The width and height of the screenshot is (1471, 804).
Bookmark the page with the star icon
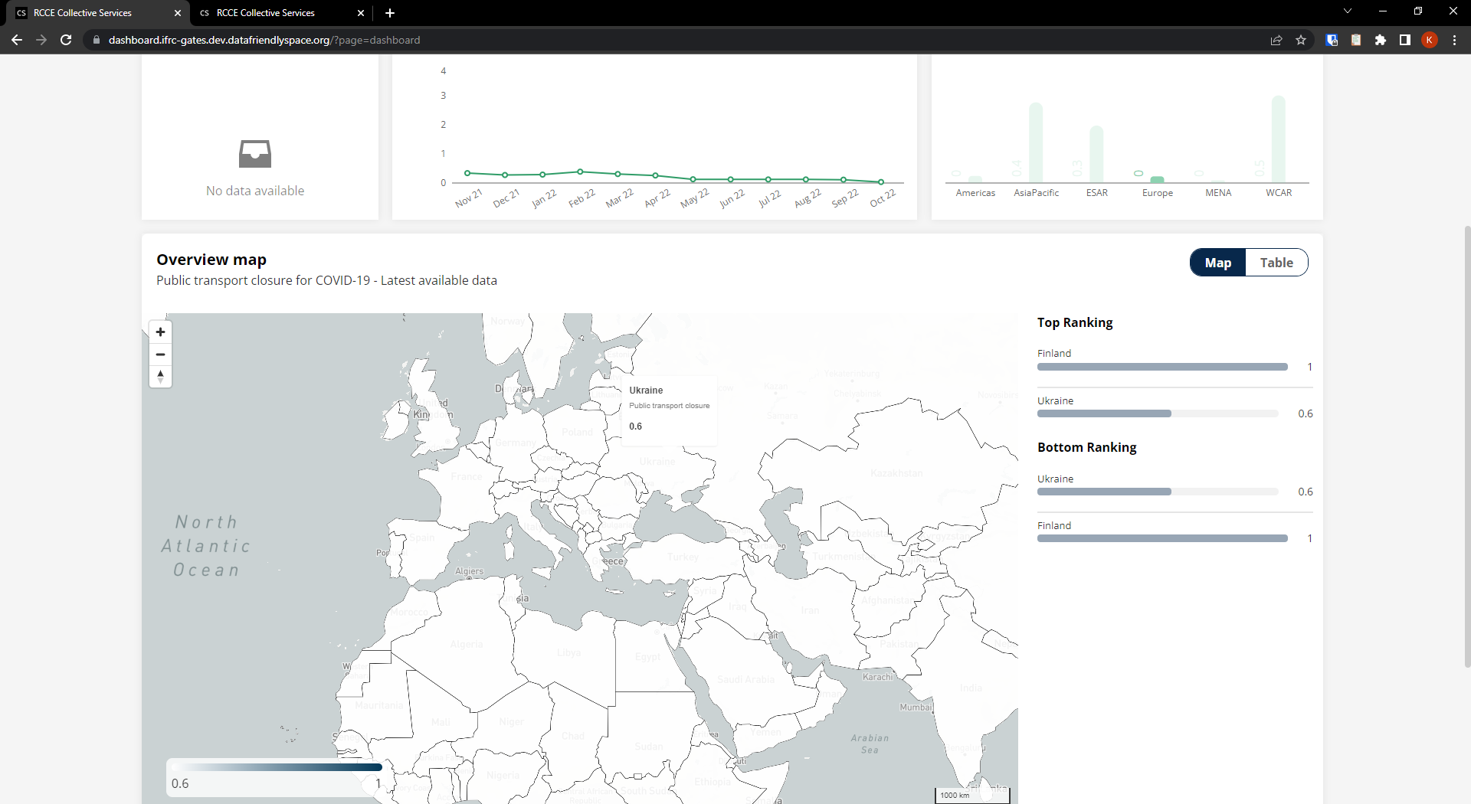click(x=1300, y=40)
